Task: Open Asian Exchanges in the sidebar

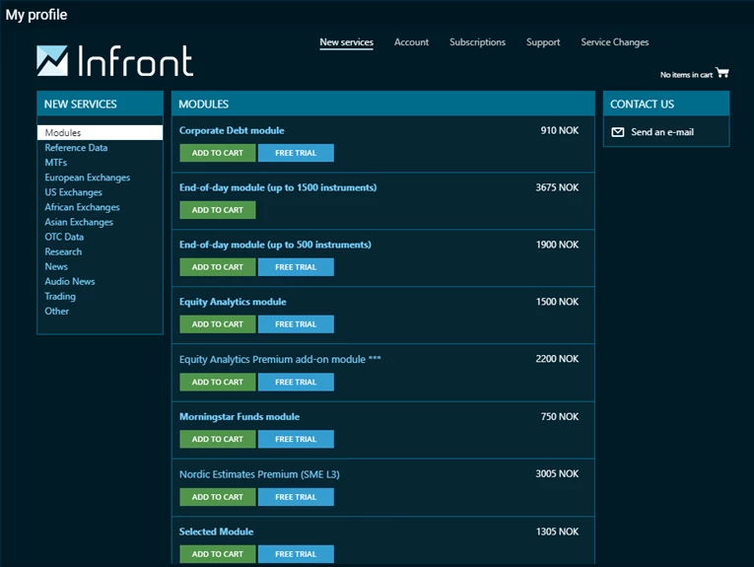Action: point(79,222)
